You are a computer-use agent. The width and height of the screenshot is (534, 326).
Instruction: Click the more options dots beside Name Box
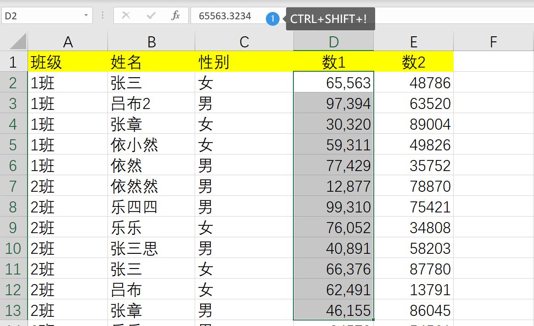[x=102, y=15]
